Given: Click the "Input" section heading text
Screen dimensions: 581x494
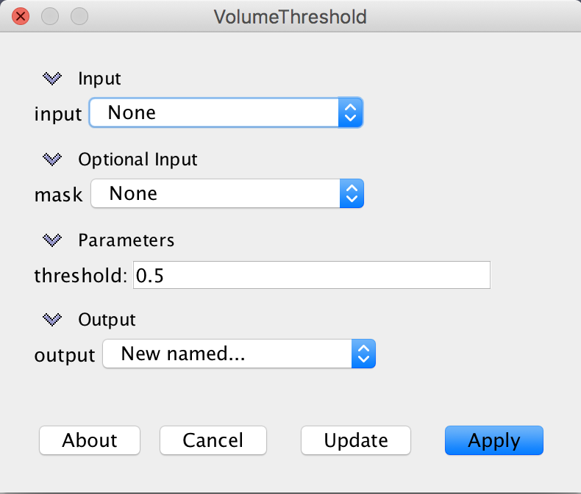Looking at the screenshot, I should click(x=99, y=78).
